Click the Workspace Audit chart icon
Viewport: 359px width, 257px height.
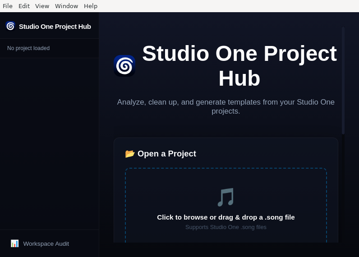14,243
